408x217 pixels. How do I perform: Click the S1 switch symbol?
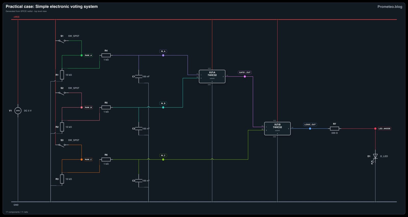(x=62, y=41)
